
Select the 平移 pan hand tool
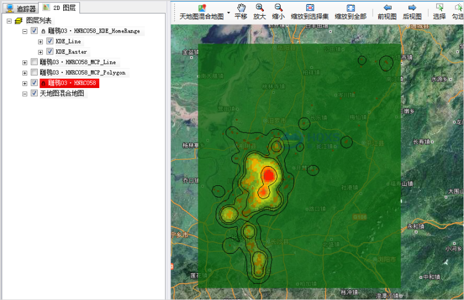241,12
